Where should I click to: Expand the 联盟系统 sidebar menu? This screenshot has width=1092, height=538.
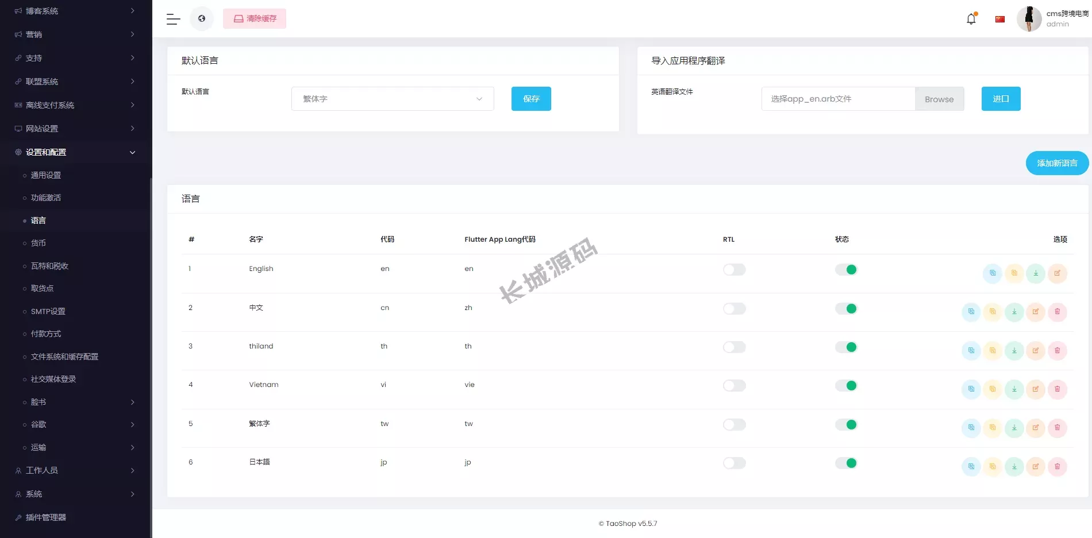(x=76, y=82)
